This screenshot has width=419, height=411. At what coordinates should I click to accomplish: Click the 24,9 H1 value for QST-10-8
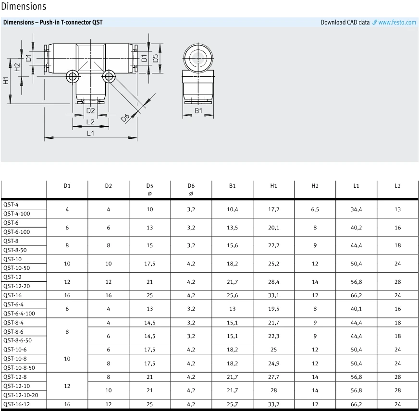pos(273,363)
